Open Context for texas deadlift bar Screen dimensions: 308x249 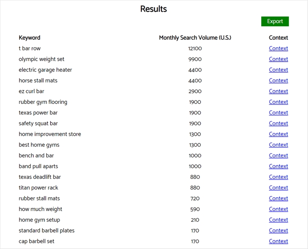(278, 177)
